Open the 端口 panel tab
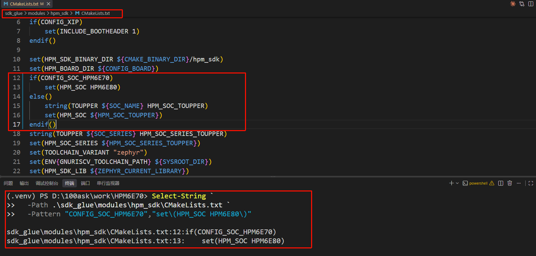The width and height of the screenshot is (536, 256). [x=85, y=183]
